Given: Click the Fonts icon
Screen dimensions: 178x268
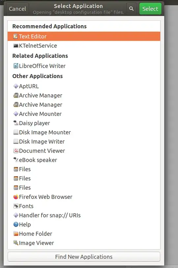Looking at the screenshot, I should pos(16,206).
